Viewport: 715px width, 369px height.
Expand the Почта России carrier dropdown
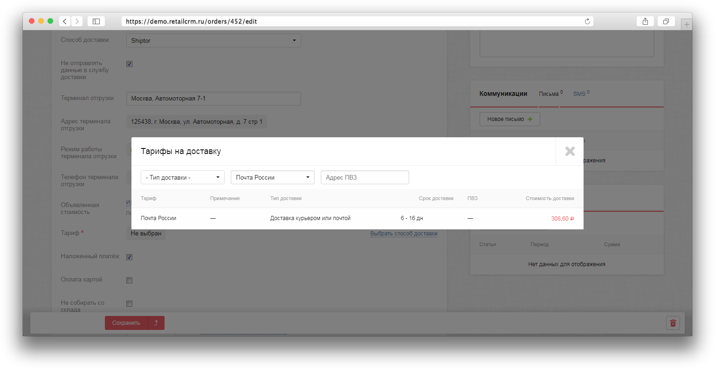click(272, 177)
